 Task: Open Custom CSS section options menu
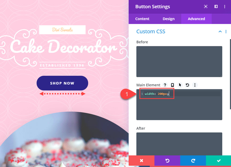click(226, 32)
